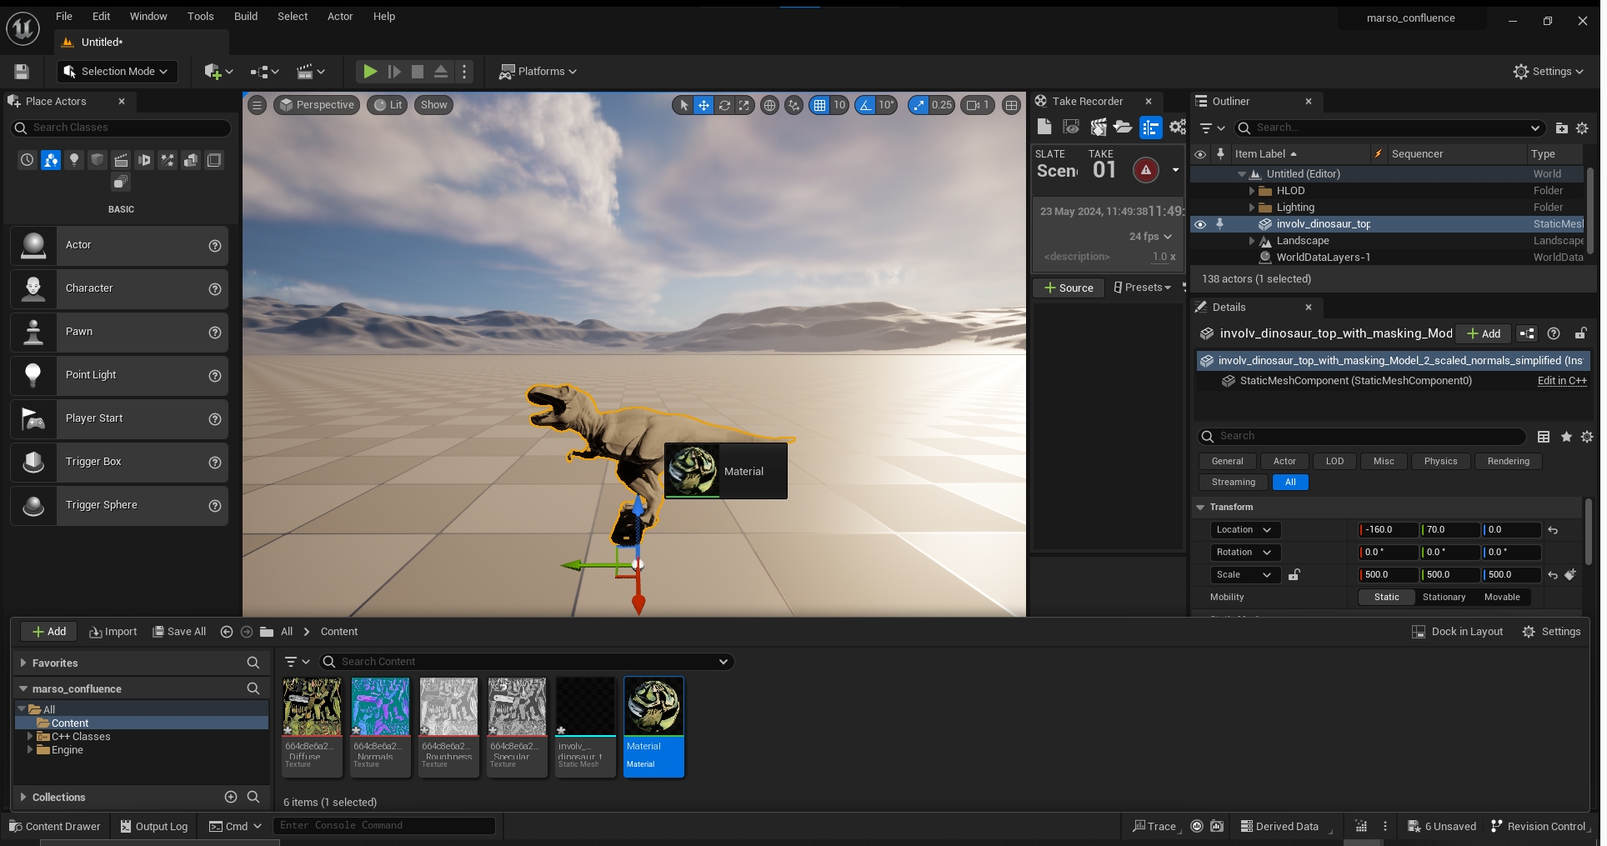Open the Selection Mode dropdown
1607x846 pixels.
click(x=117, y=72)
